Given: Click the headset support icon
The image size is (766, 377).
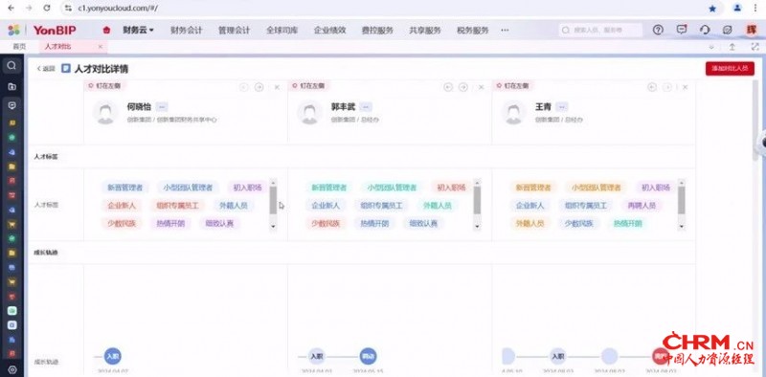Looking at the screenshot, I should pyautogui.click(x=705, y=30).
